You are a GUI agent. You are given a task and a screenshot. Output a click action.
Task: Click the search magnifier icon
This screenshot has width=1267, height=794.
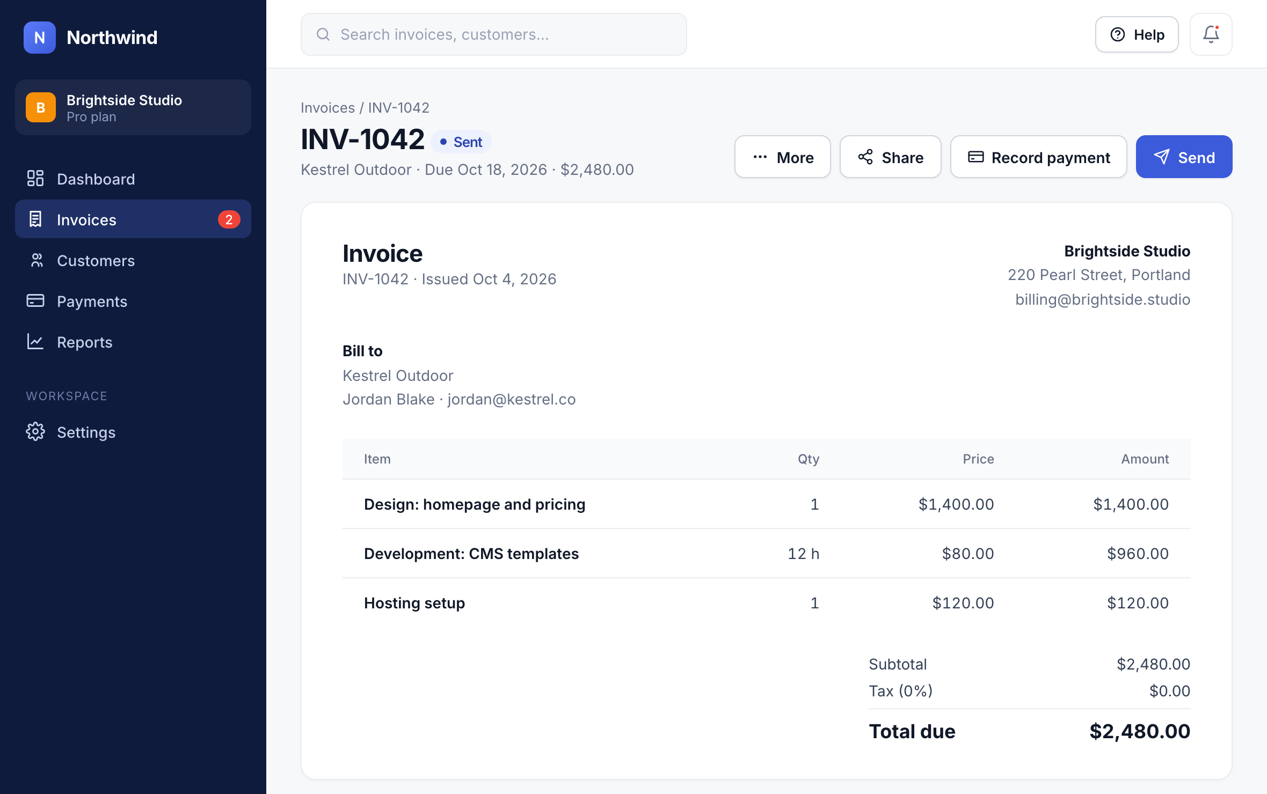pyautogui.click(x=323, y=34)
